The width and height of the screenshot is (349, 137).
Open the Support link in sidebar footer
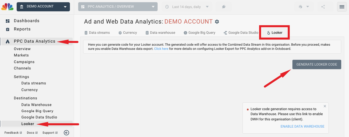50,133
